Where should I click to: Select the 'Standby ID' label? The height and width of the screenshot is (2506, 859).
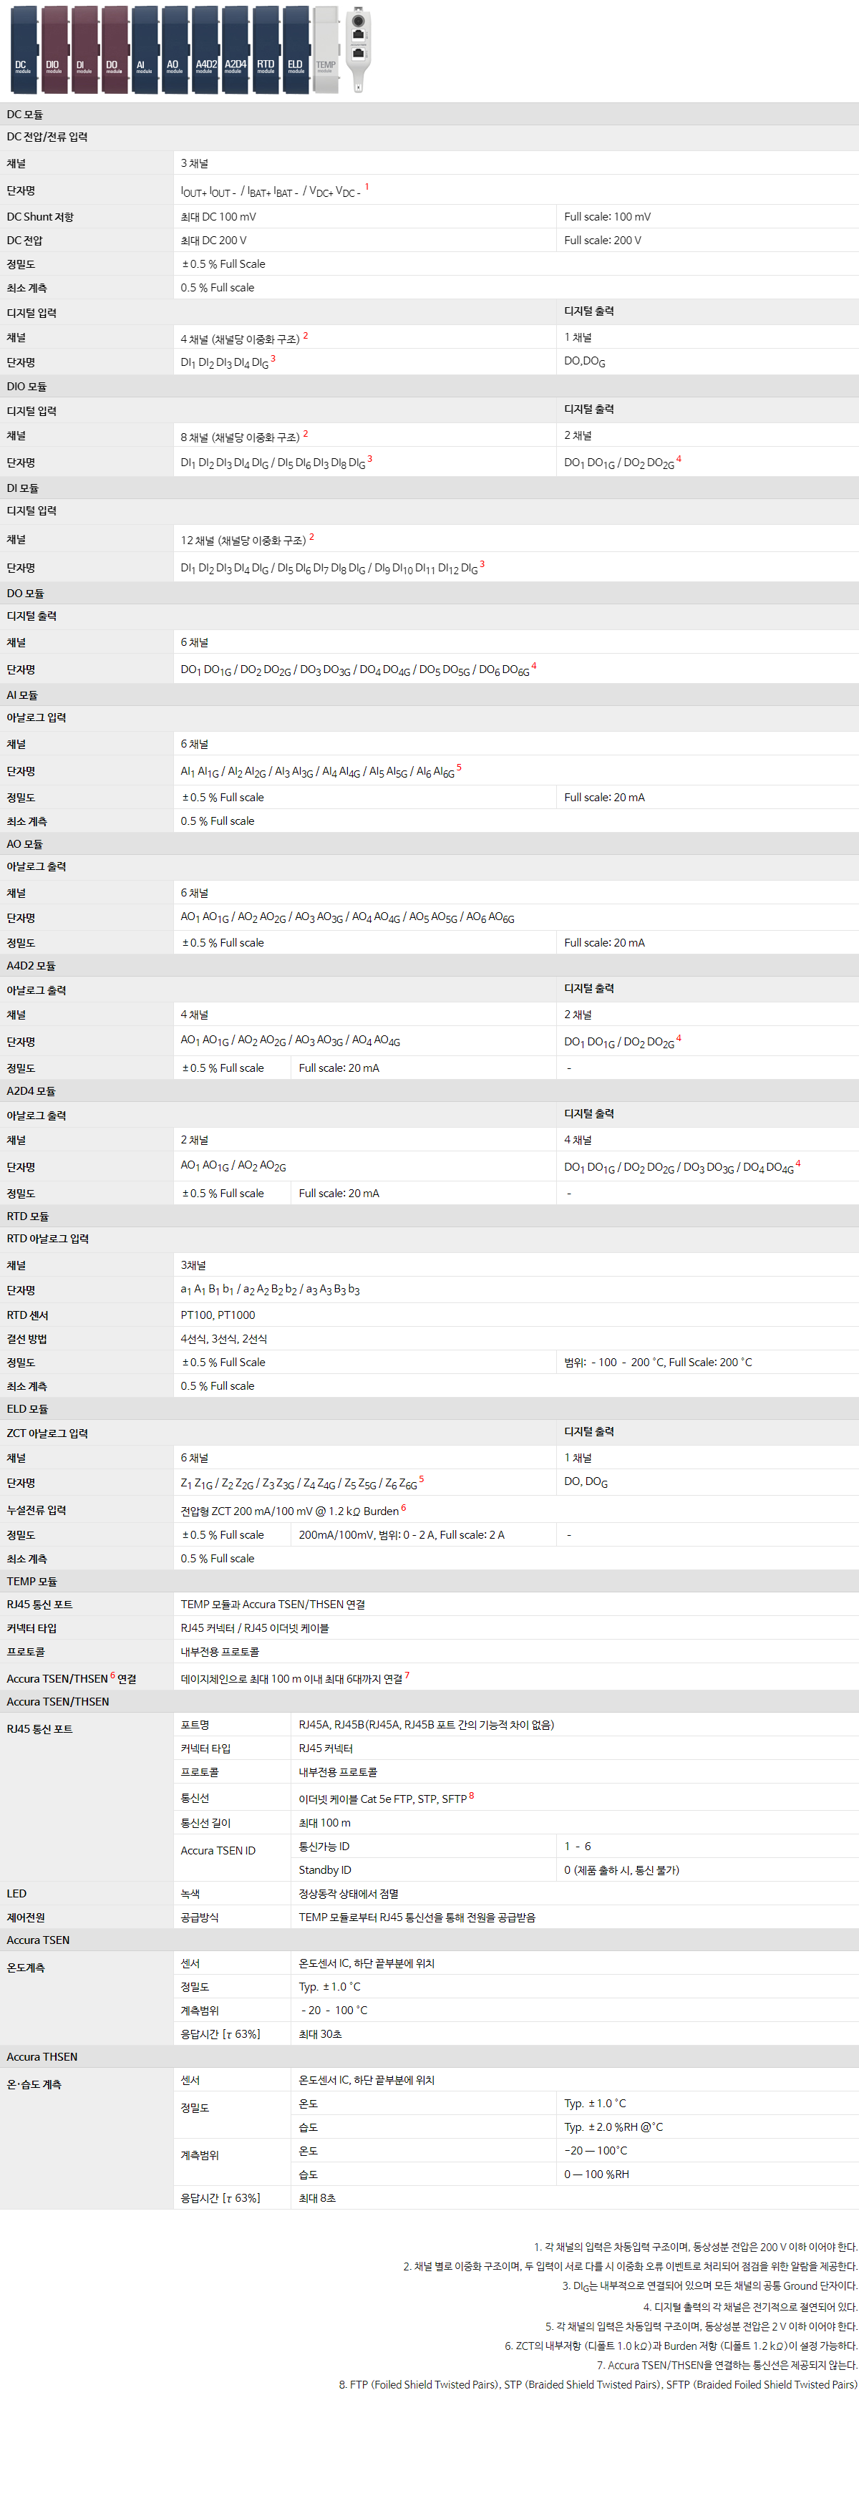[x=325, y=1869]
